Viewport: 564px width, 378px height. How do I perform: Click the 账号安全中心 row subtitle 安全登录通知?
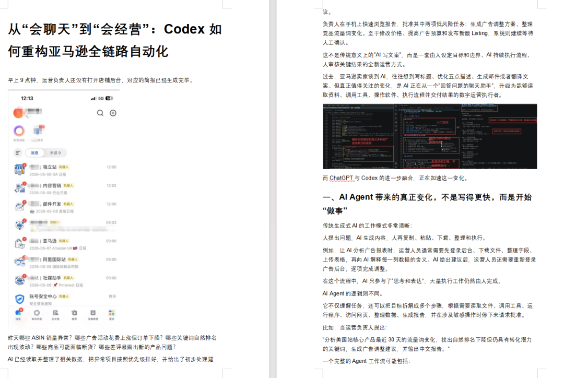coord(40,303)
